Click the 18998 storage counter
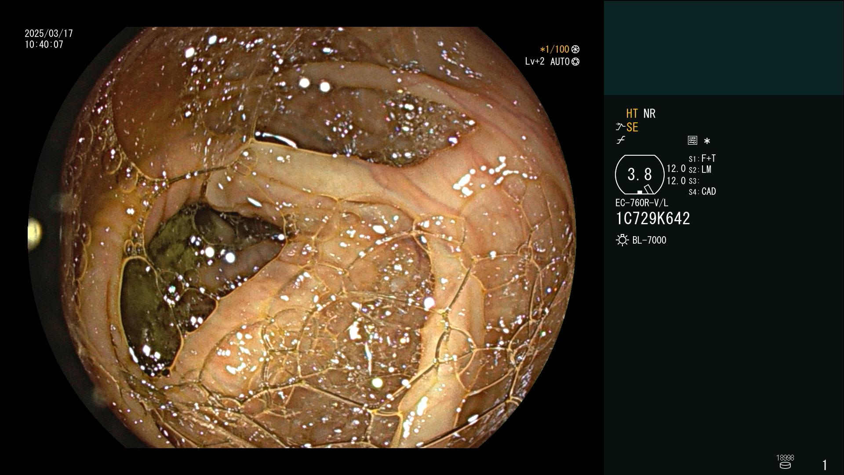844x475 pixels. click(785, 458)
